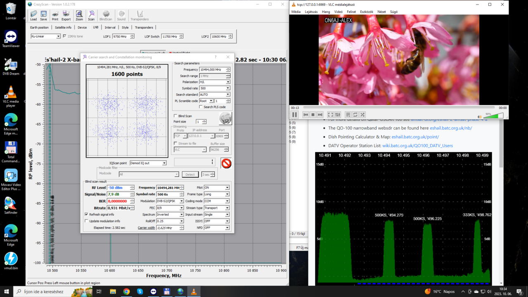Click VLC next track button

point(320,115)
